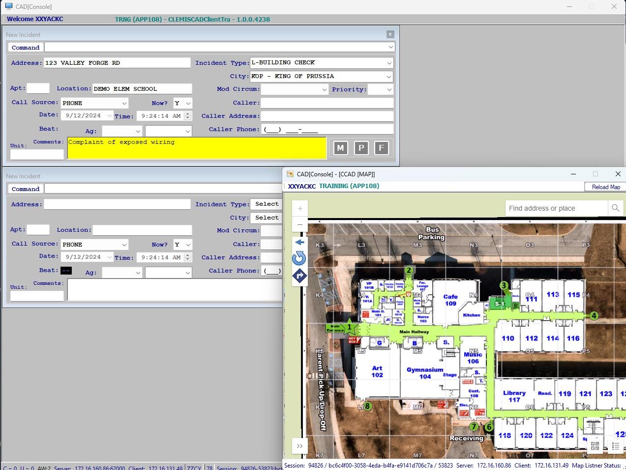The width and height of the screenshot is (626, 470).
Task: Toggle the P button beside comments
Action: point(361,148)
